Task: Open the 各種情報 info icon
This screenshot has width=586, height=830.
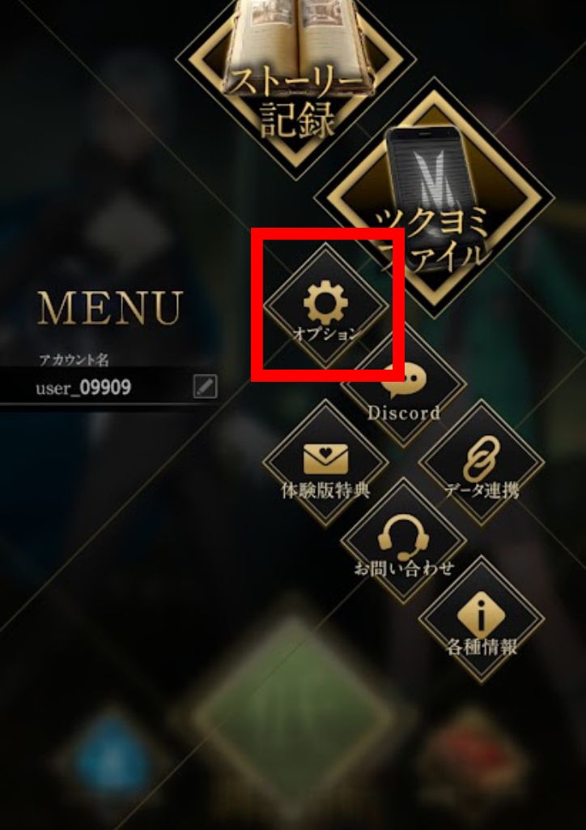Action: pyautogui.click(x=482, y=615)
